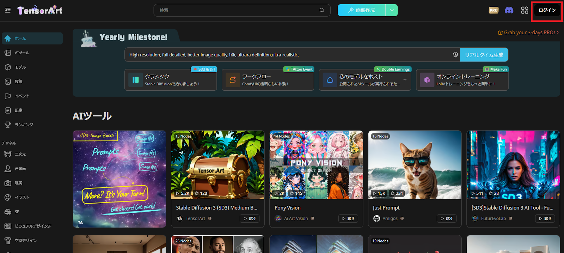Click the dice randomize prompt icon
The image size is (564, 253).
pyautogui.click(x=455, y=55)
